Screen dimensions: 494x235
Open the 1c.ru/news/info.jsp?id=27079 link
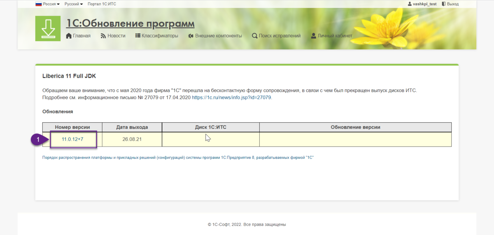231,98
